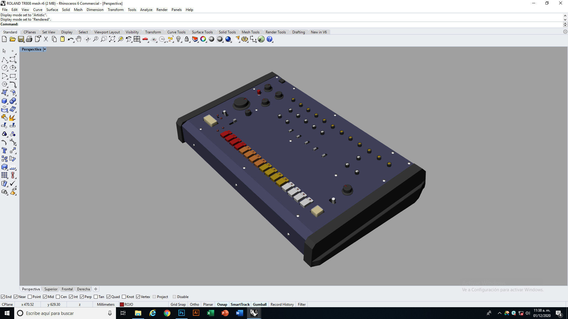Open the Curve menu

pos(38,9)
